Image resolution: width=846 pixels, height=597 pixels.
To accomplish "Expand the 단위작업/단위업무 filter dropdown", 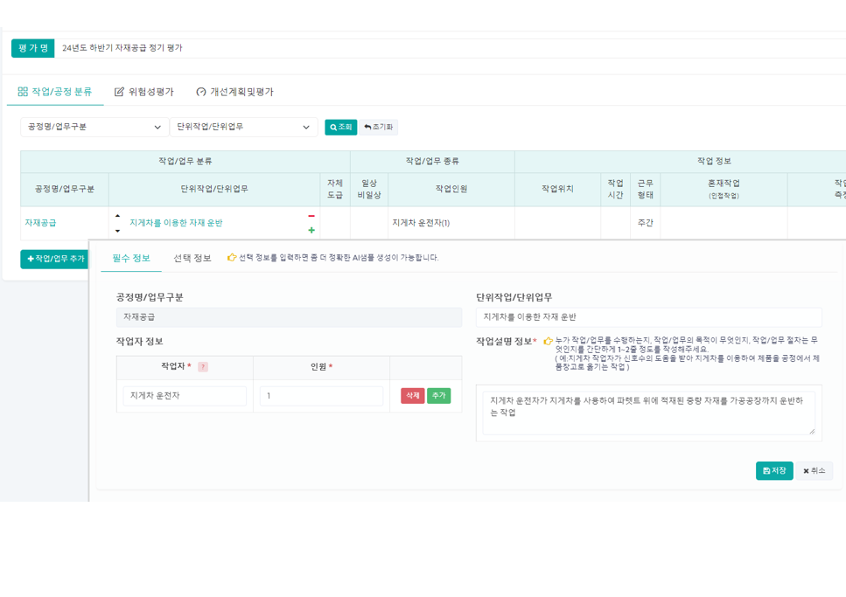I will (243, 128).
